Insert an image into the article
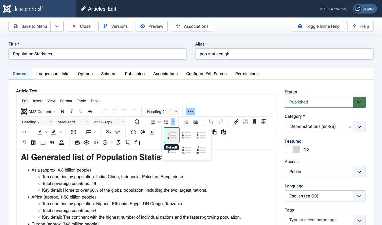The width and height of the screenshot is (382, 225). pos(264,122)
